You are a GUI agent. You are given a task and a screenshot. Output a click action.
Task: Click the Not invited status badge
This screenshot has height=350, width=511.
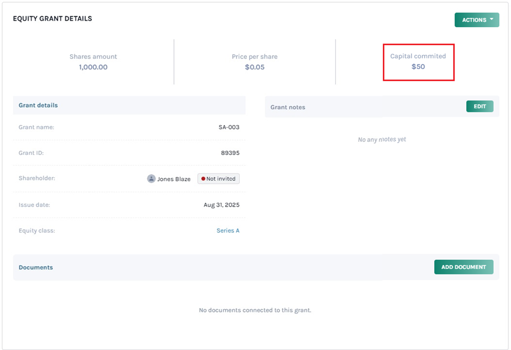tap(219, 179)
